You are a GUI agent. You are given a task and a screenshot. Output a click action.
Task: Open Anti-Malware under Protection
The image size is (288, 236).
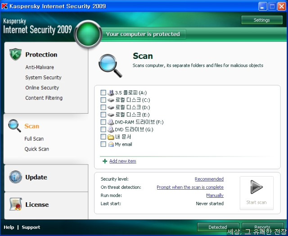[x=40, y=67]
